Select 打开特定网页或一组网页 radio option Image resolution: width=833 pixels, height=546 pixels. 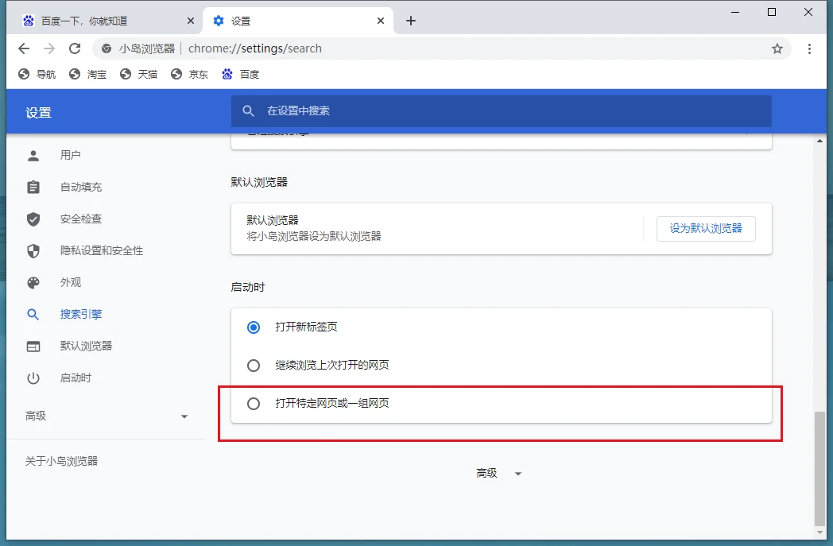point(254,404)
